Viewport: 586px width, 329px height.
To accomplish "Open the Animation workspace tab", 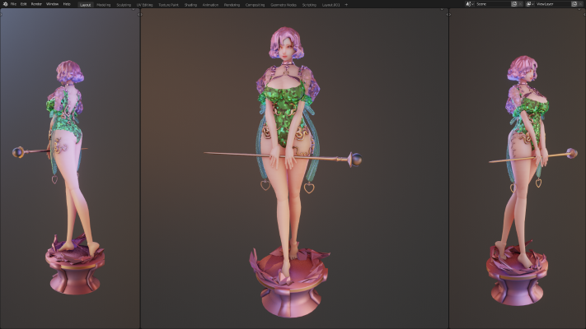I will click(211, 4).
